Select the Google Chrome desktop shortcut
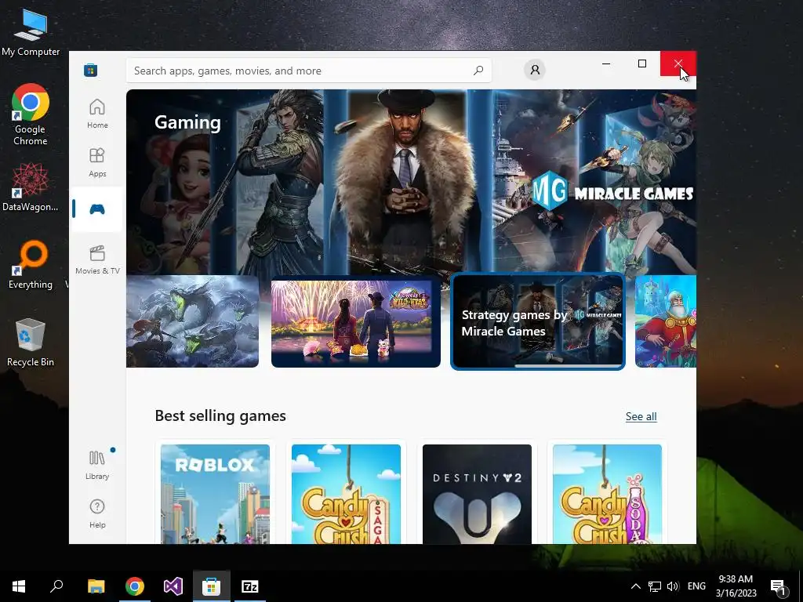 pos(31,114)
